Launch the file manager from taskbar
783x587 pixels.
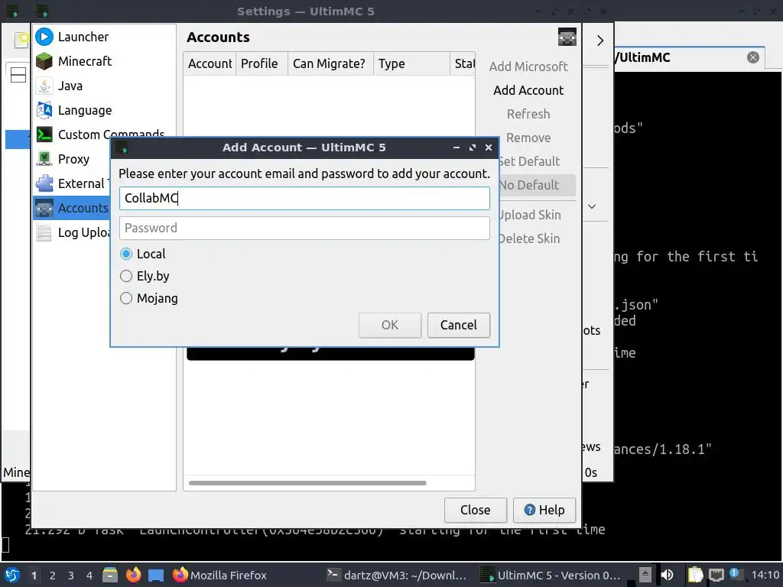coord(110,575)
